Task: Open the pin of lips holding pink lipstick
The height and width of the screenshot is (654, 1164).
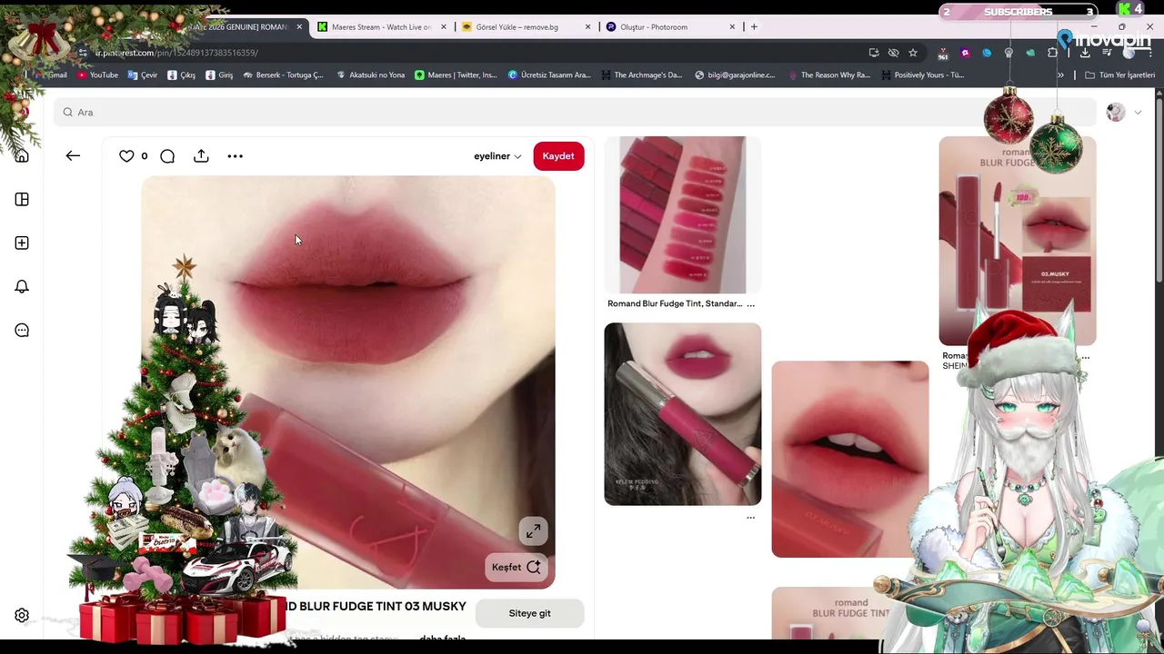Action: pyautogui.click(x=683, y=414)
